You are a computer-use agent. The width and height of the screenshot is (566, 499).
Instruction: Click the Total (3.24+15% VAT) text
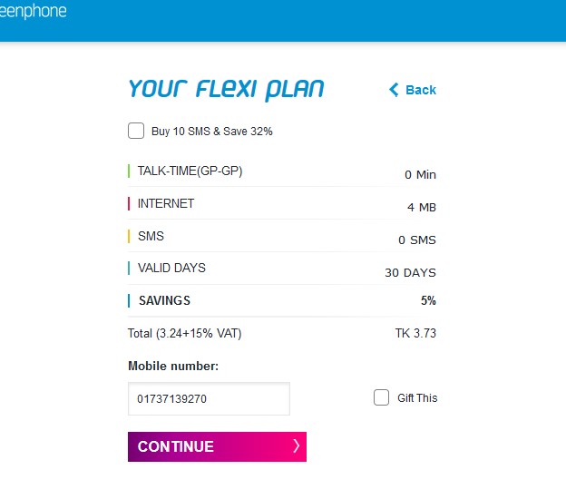(185, 333)
